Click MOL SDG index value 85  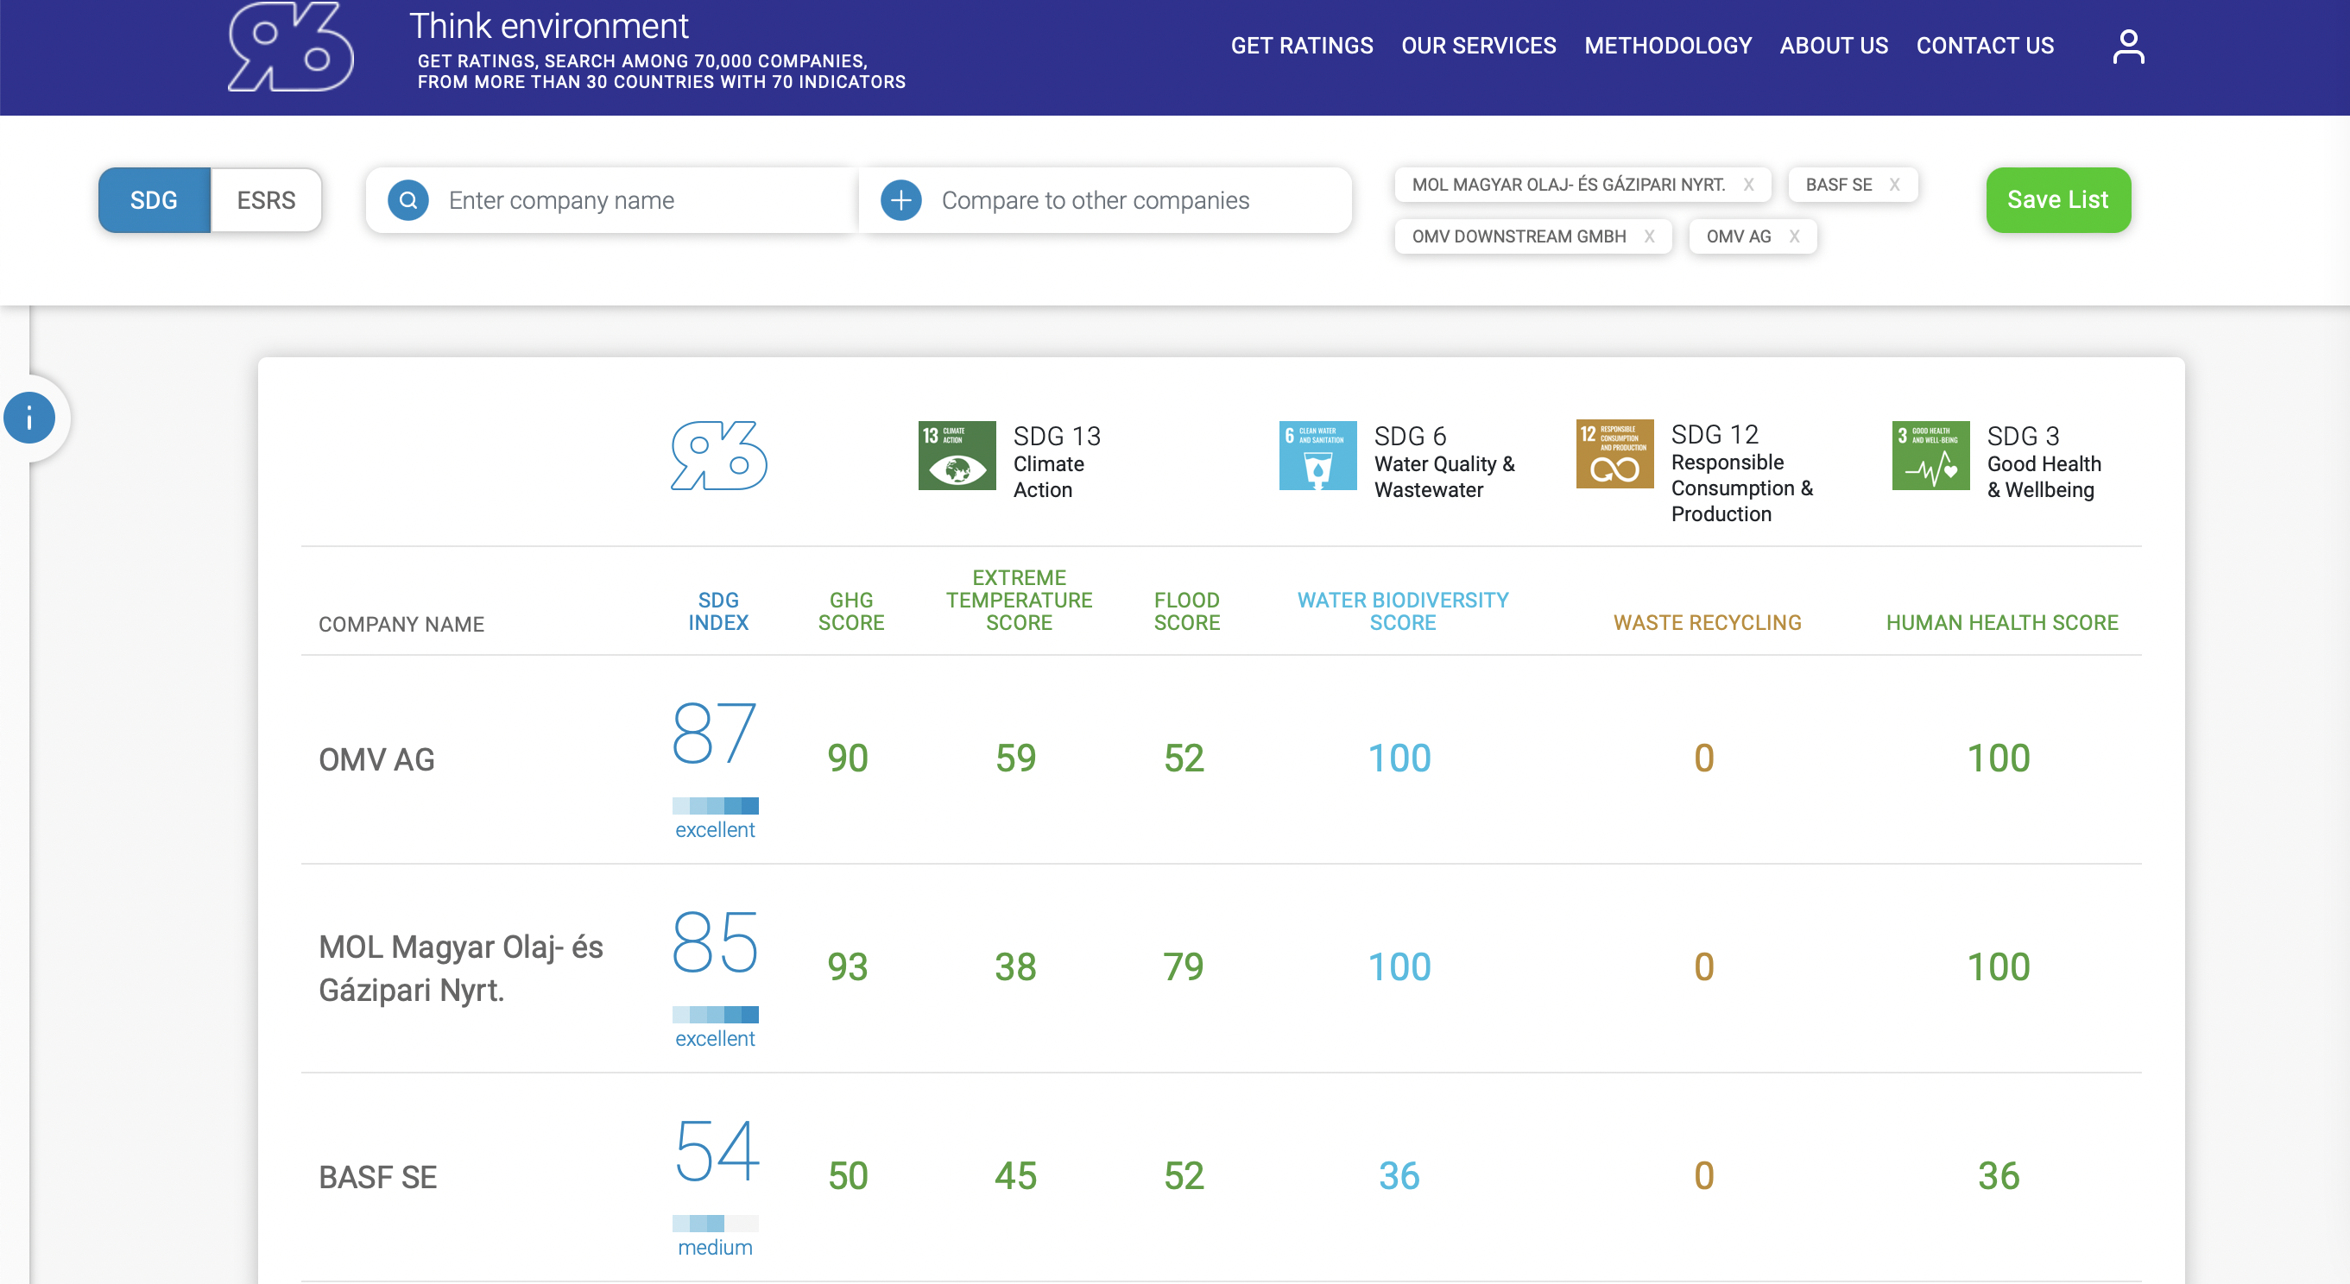pos(714,942)
